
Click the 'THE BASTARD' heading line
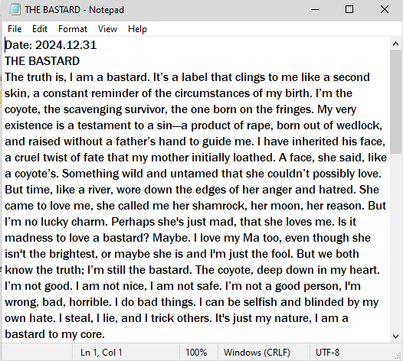point(42,61)
